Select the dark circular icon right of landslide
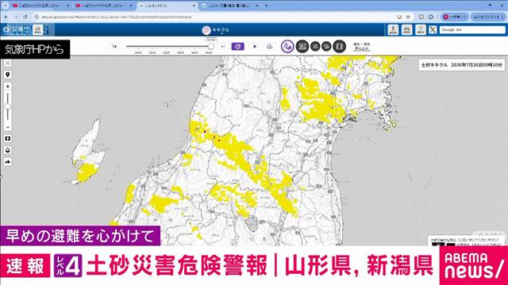Viewport: 508px width, 285px height. click(302, 47)
